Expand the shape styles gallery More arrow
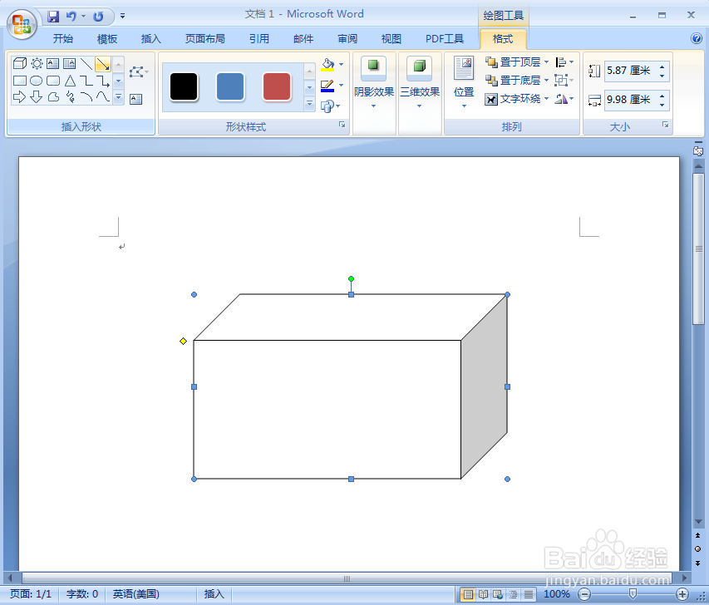 click(x=310, y=104)
